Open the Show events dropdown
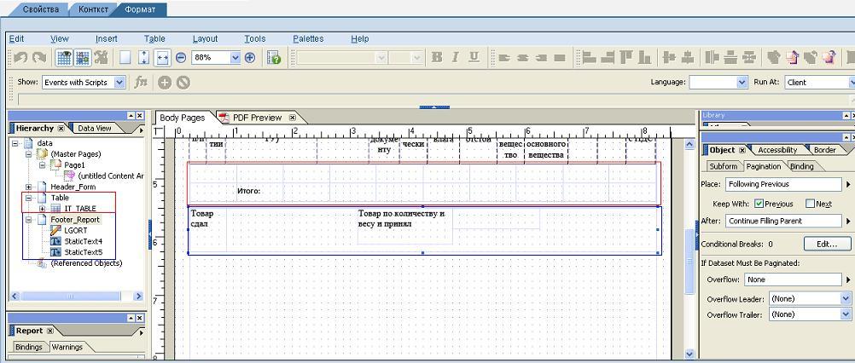 coord(119,83)
